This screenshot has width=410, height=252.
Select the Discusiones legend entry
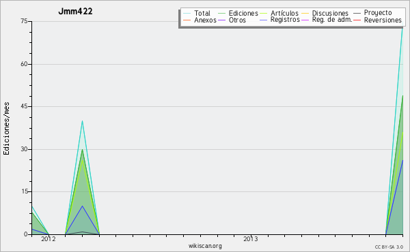tap(325, 13)
